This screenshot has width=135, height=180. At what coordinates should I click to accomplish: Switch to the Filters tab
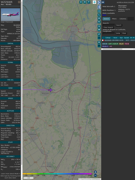pyautogui.click(x=114, y=19)
